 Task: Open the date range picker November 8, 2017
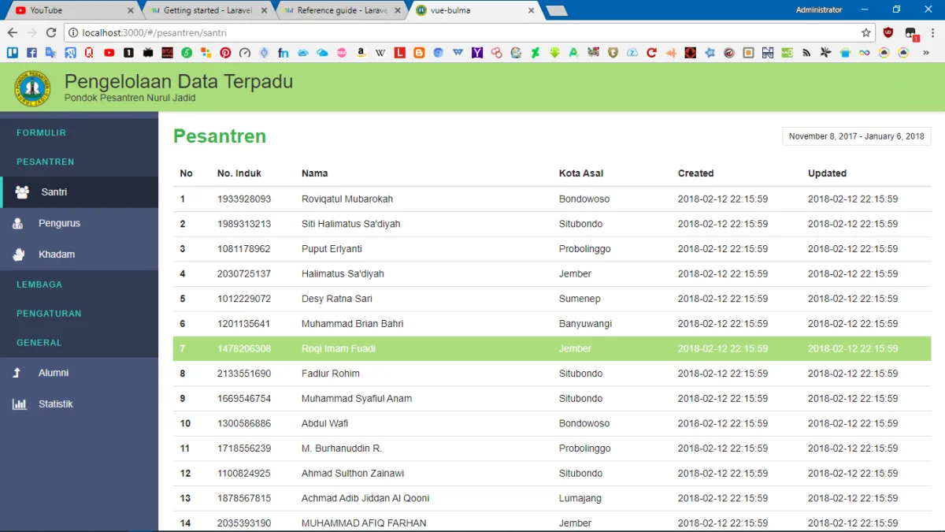point(857,136)
